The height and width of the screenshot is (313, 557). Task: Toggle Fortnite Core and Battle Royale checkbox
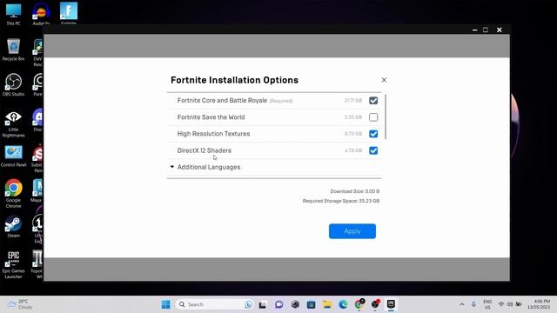(373, 101)
